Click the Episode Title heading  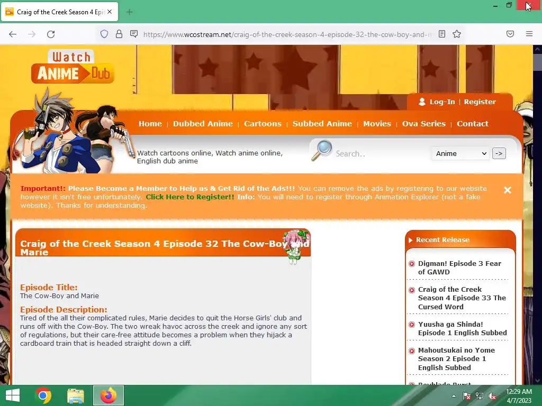point(49,287)
